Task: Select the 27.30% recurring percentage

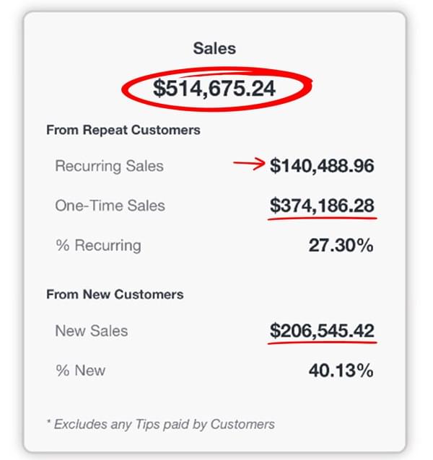Action: click(x=341, y=245)
